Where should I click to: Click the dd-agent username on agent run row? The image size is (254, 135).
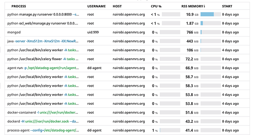(x=94, y=68)
